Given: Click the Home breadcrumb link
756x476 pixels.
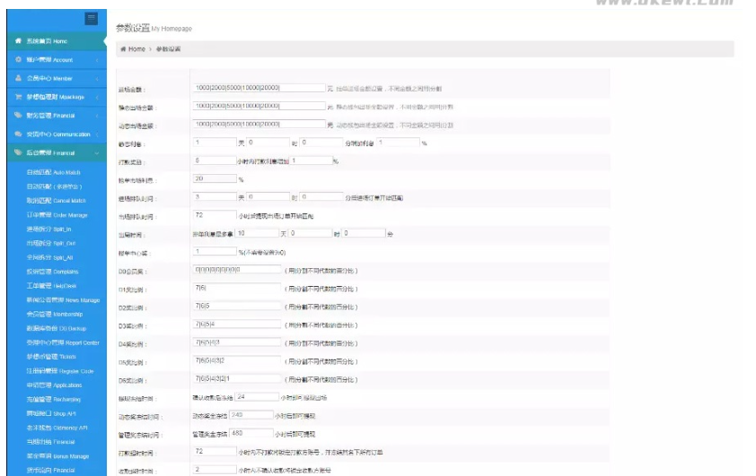Looking at the screenshot, I should click(136, 48).
